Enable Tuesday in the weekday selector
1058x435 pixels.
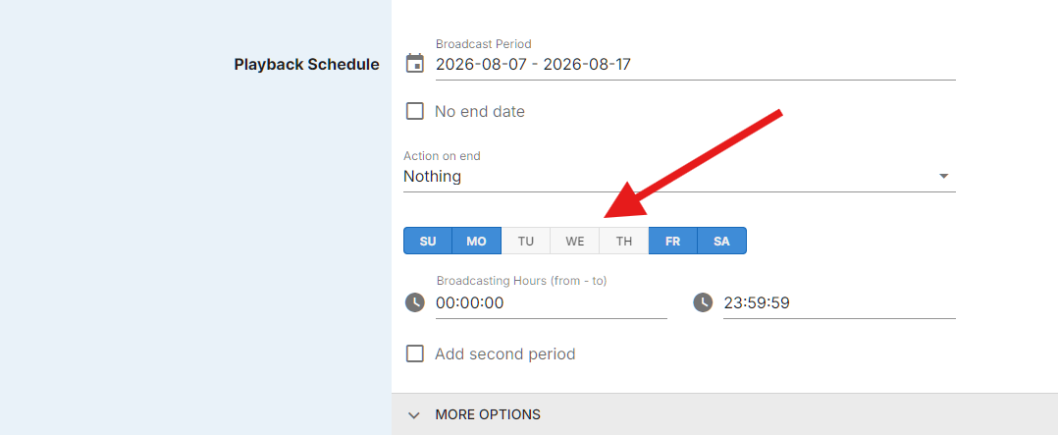pyautogui.click(x=526, y=242)
